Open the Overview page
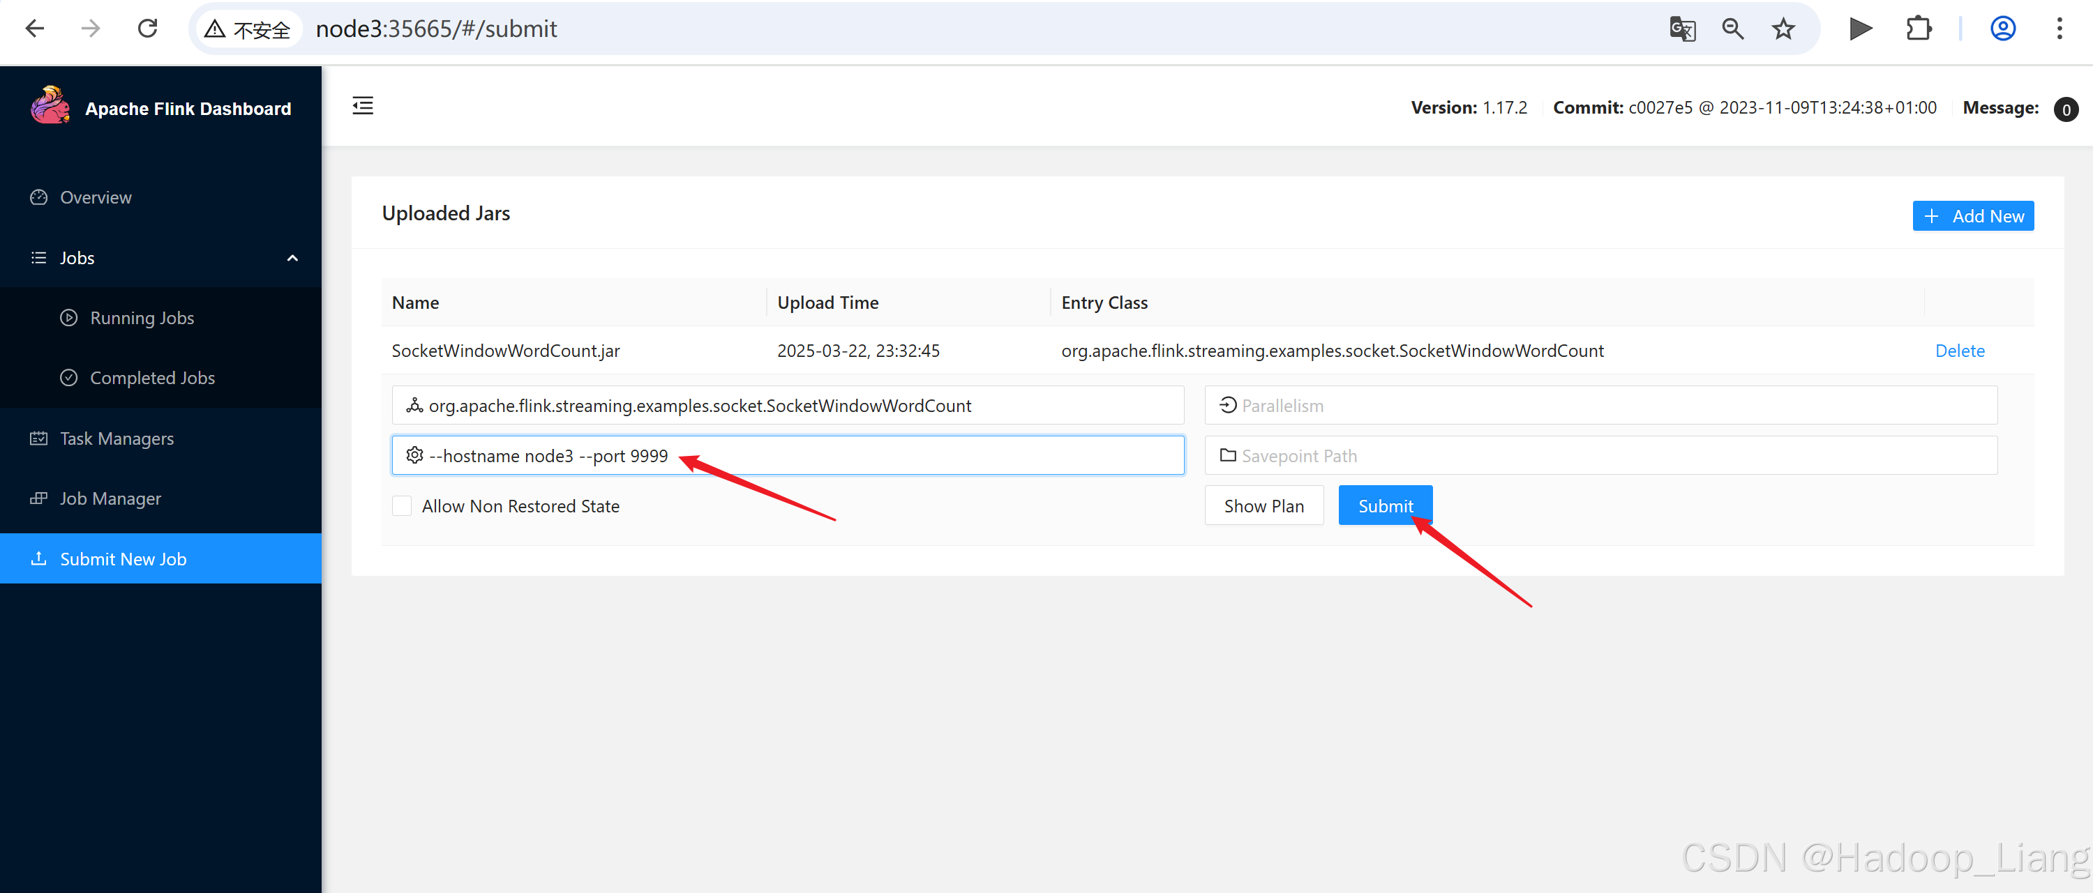The height and width of the screenshot is (893, 2093). coord(95,197)
